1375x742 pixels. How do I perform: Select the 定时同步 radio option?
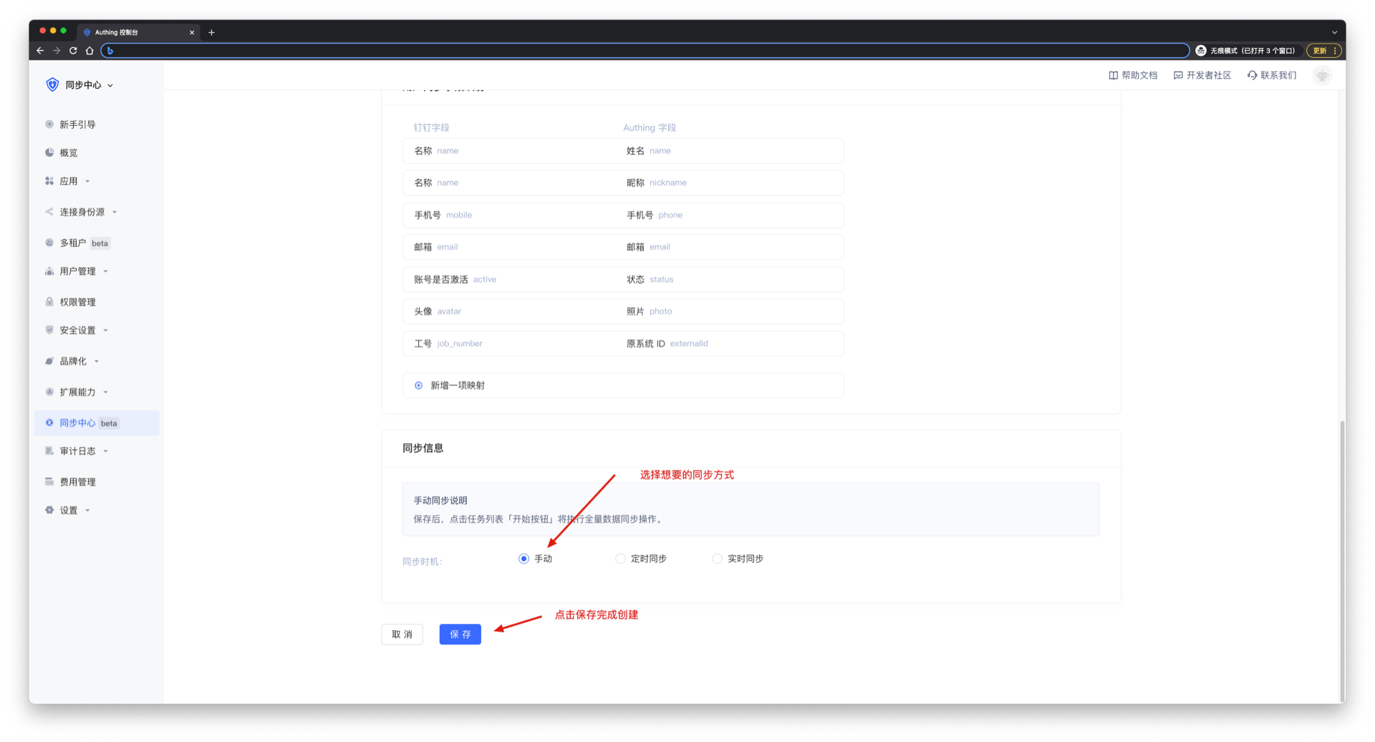click(x=620, y=559)
